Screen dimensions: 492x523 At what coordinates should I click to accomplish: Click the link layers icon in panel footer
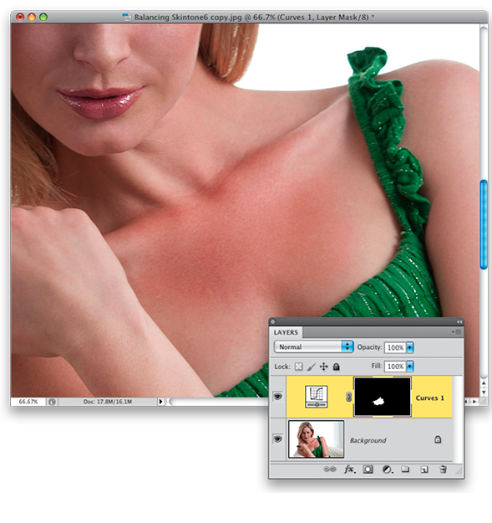330,469
